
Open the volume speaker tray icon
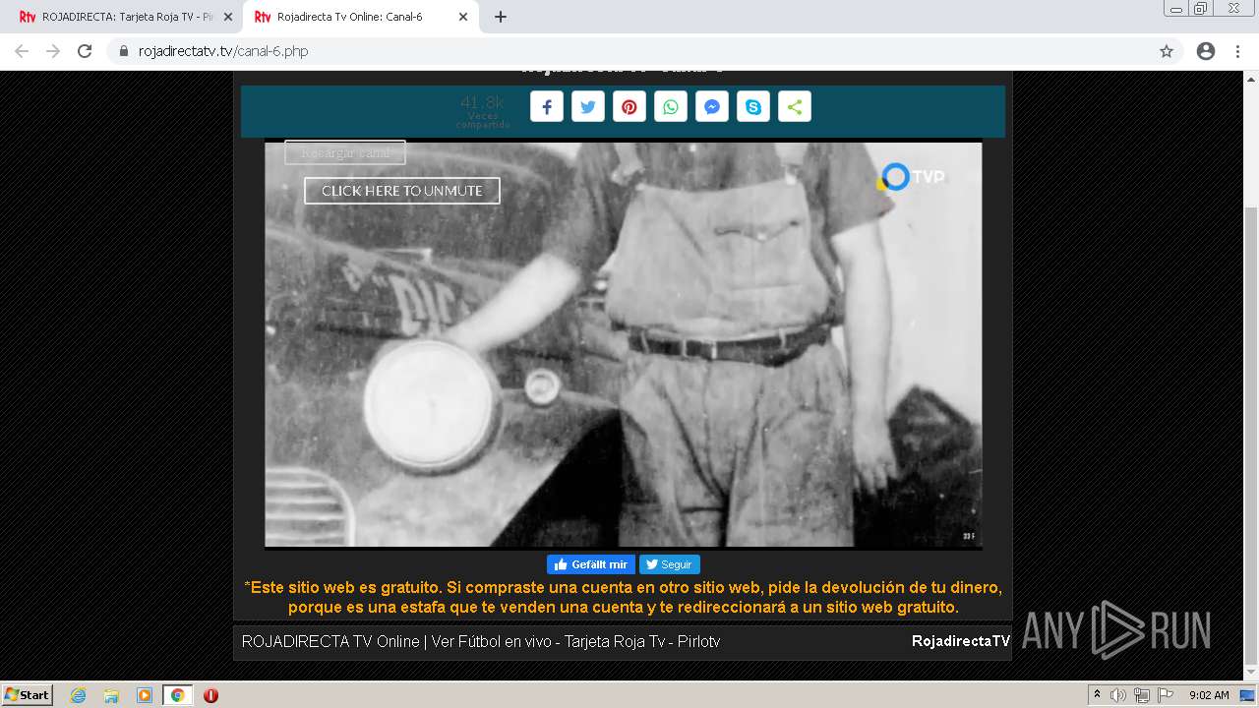pos(1118,695)
